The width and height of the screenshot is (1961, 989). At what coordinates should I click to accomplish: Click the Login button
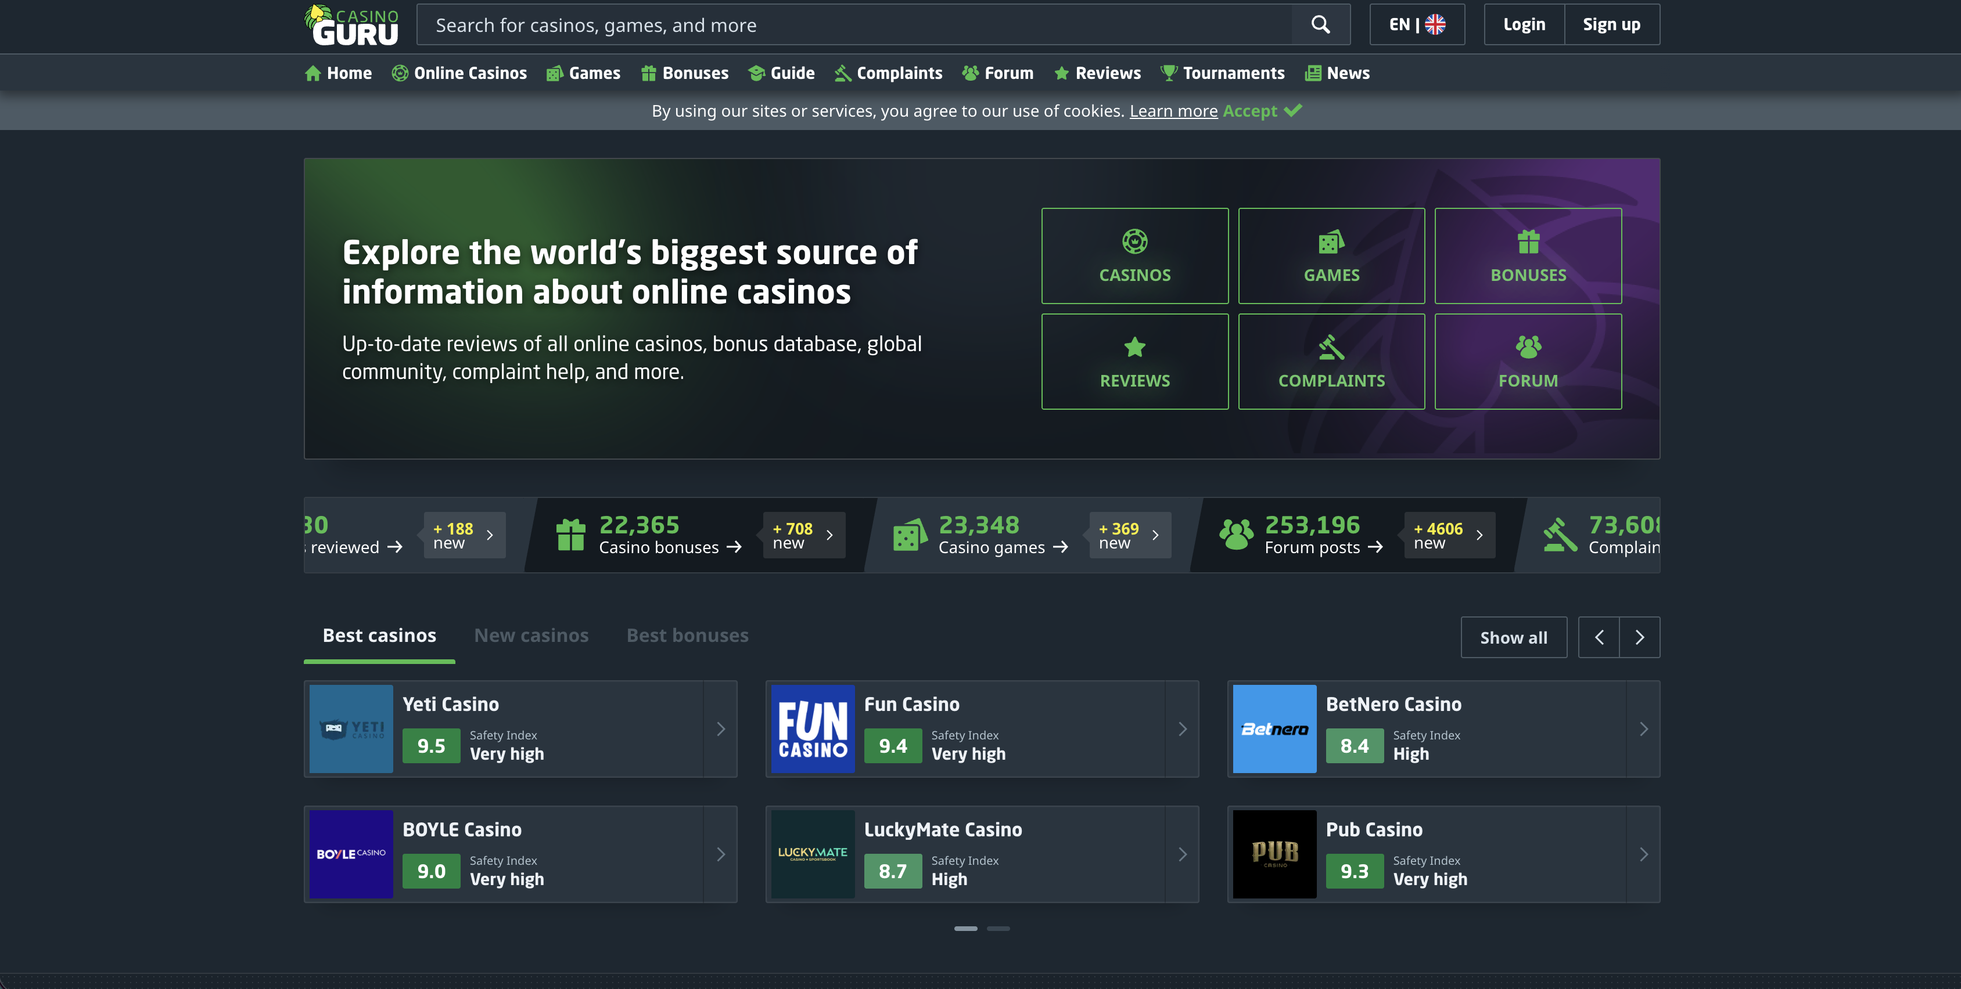[x=1524, y=24]
